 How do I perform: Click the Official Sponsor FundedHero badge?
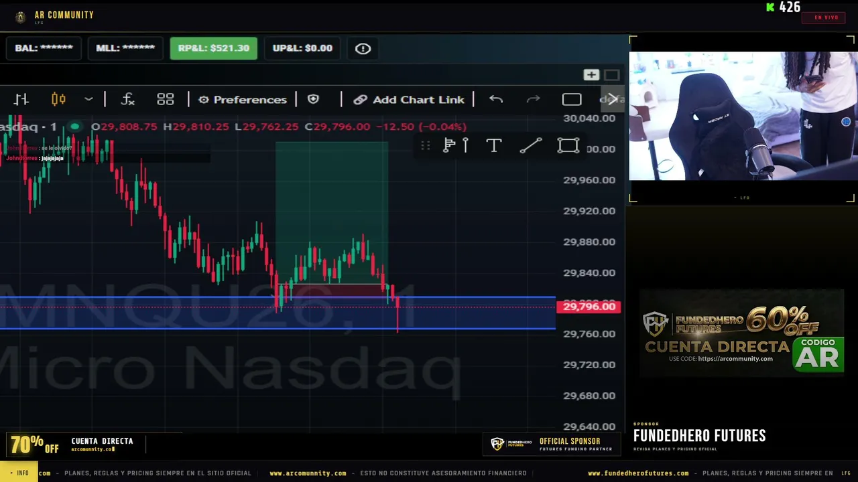(x=552, y=444)
